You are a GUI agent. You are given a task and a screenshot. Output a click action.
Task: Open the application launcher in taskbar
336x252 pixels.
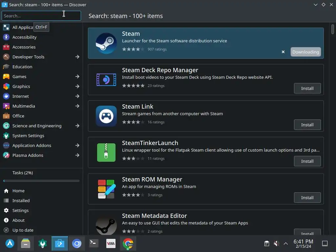click(10, 243)
